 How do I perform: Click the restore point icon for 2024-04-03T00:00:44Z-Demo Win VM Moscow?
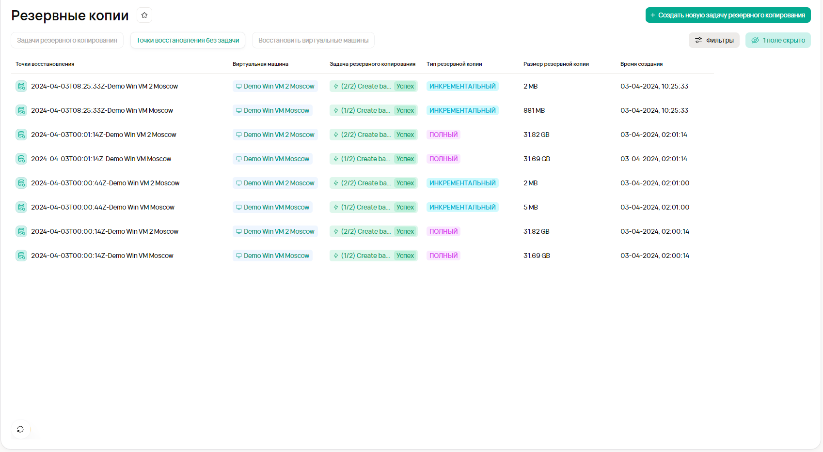coord(21,207)
